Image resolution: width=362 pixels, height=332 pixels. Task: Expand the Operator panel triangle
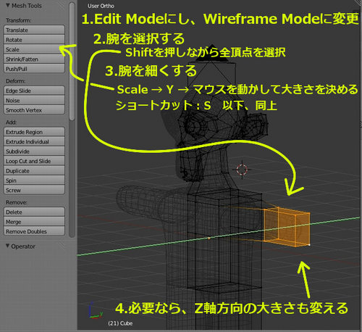pos(7,246)
